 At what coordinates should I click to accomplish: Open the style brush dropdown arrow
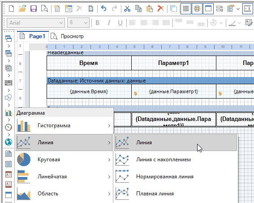pos(239,23)
